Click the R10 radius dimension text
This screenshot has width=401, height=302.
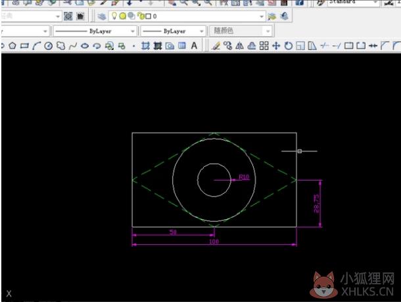click(x=244, y=177)
